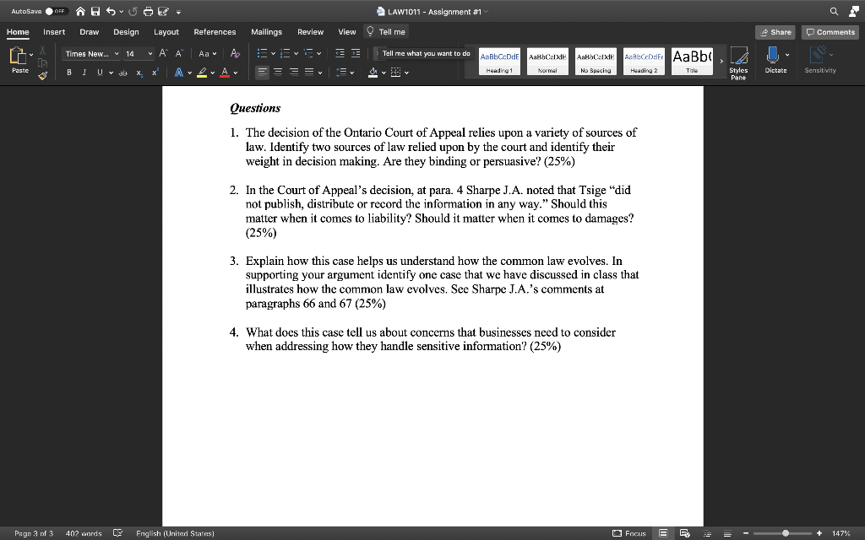Viewport: 865px width, 540px height.
Task: Click the Numbering list icon
Action: coord(286,53)
